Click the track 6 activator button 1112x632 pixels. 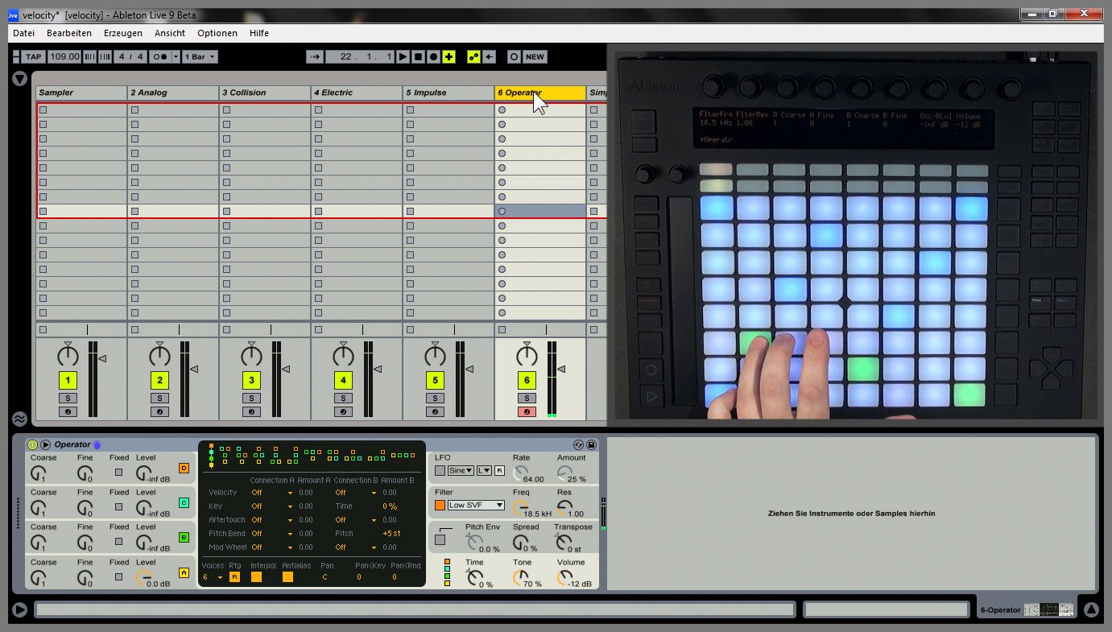pyautogui.click(x=527, y=381)
